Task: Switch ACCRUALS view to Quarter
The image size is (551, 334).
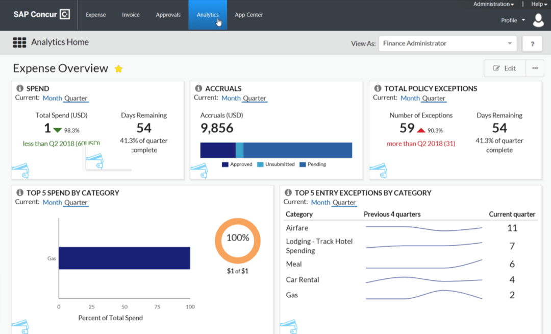Action: (x=254, y=98)
